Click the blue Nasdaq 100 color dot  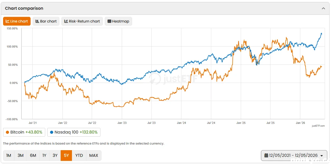(52, 132)
